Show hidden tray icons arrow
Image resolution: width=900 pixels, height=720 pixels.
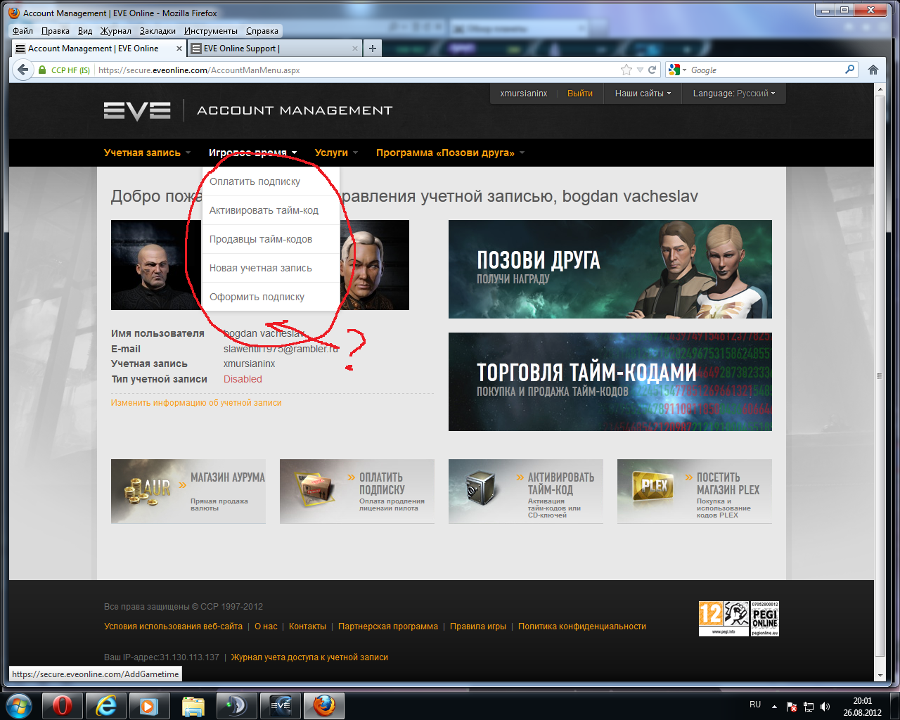tap(774, 707)
